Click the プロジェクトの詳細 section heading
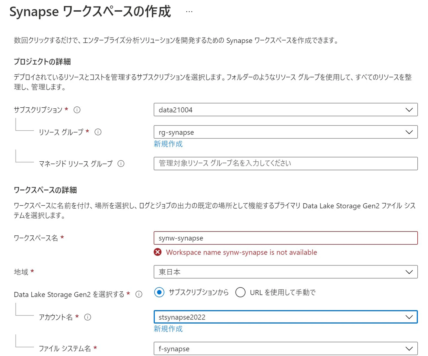Screen dimensions: 428x356 (x=42, y=61)
